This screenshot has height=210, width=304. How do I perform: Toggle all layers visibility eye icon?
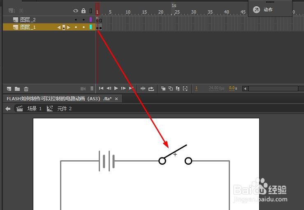tap(76, 11)
